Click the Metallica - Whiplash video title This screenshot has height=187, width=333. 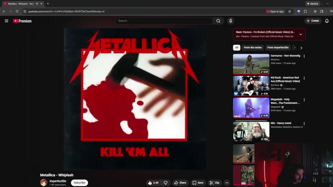coord(57,175)
